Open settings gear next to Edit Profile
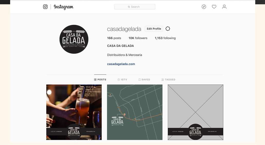The image size is (265, 145). pos(168,29)
